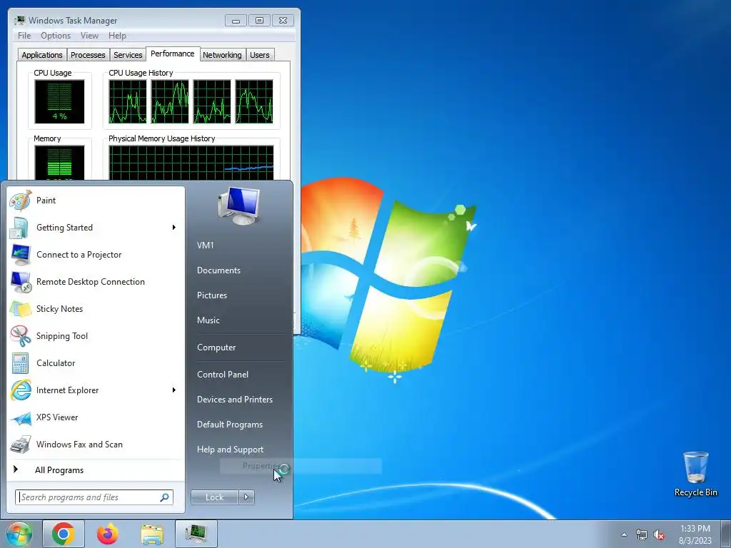Switch to the Task Manager taskbar icon
This screenshot has width=731, height=548.
point(196,534)
